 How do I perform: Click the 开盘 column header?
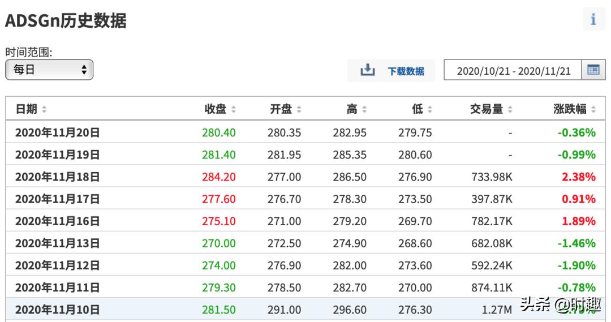[x=281, y=109]
